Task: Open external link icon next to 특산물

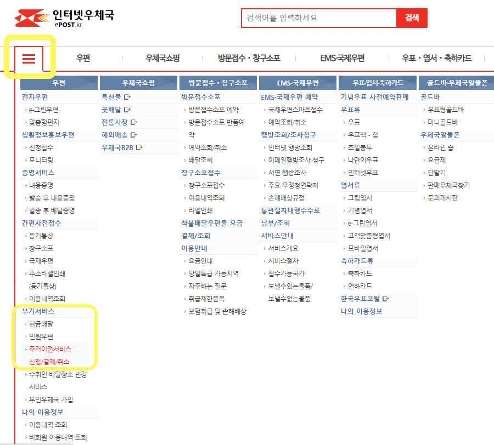Action: click(x=127, y=97)
